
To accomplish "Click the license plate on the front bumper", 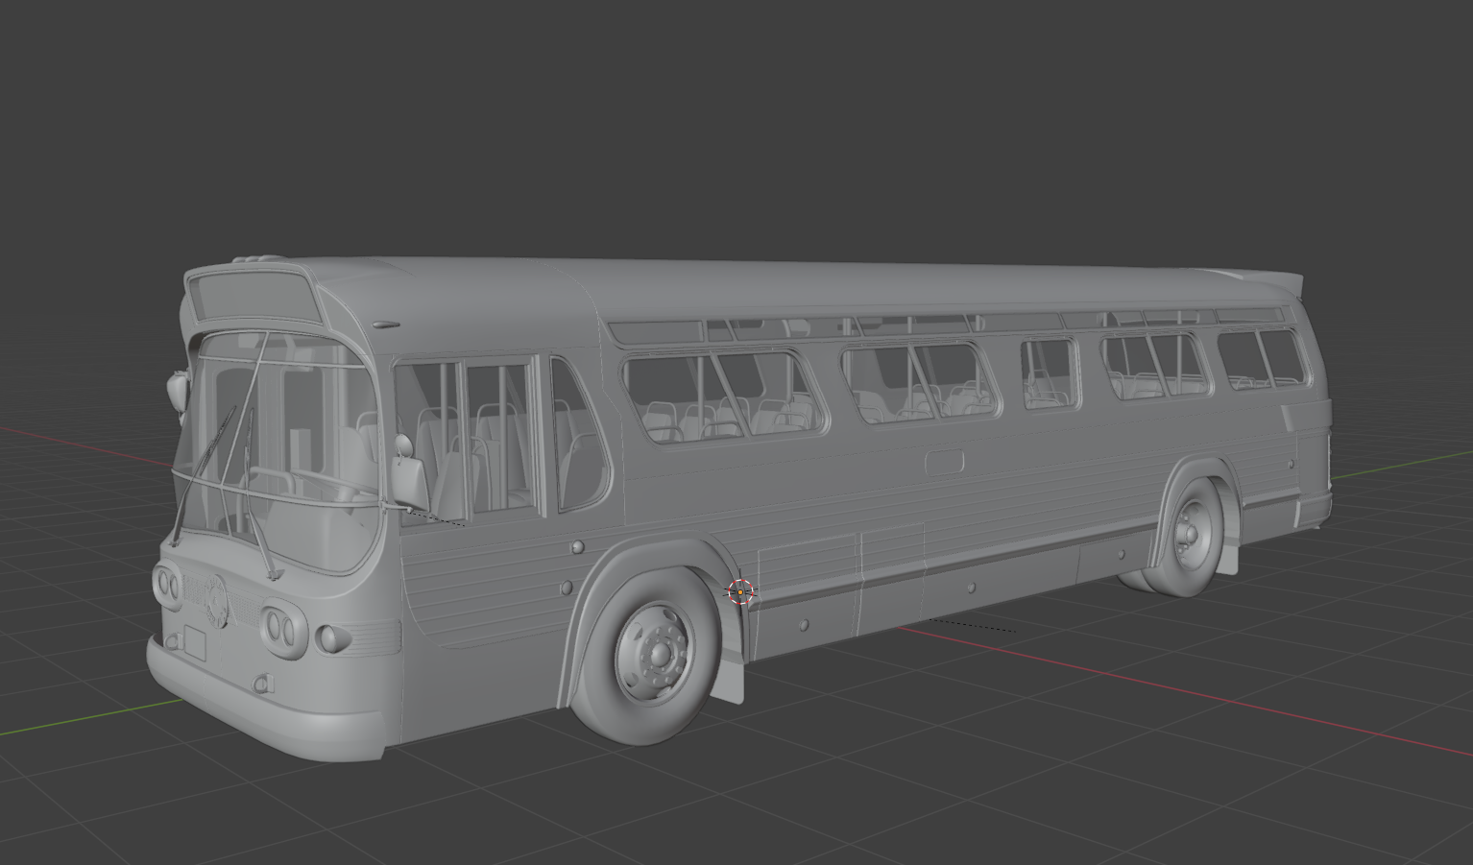I will pos(196,642).
